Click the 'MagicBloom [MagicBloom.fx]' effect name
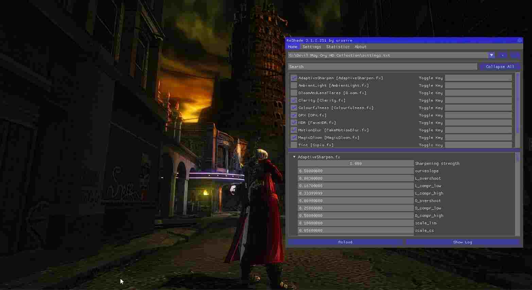The width and height of the screenshot is (532, 290). click(329, 138)
